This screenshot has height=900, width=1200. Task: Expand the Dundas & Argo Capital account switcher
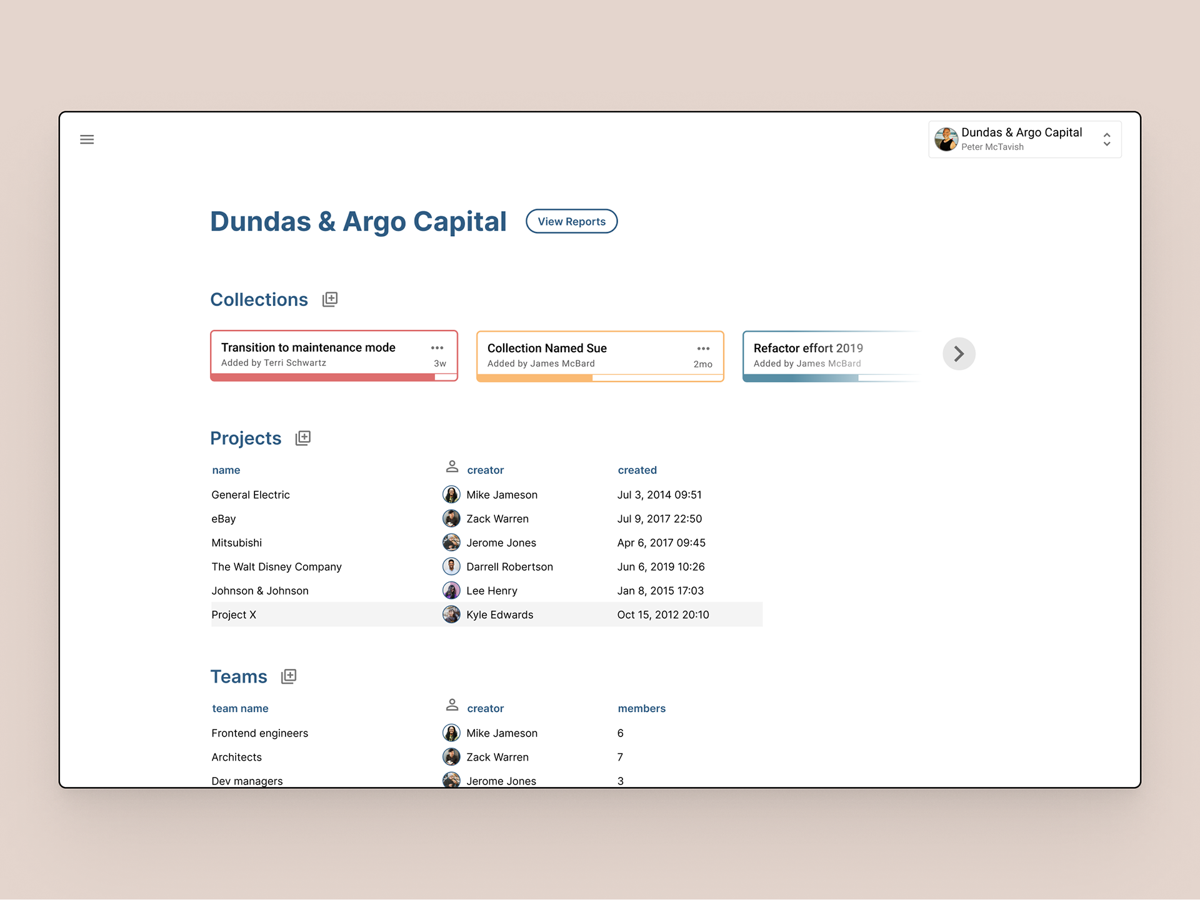click(x=1025, y=139)
